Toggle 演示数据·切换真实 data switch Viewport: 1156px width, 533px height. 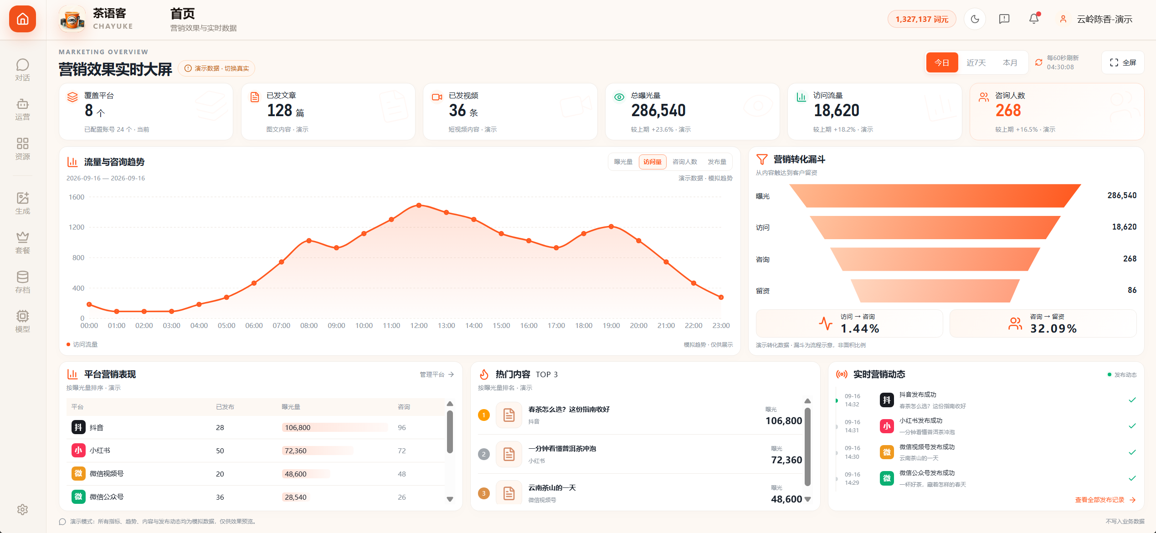[x=216, y=68]
